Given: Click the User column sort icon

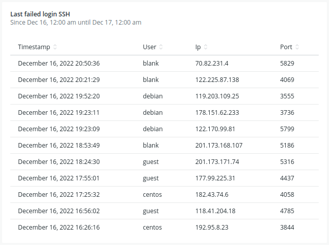Looking at the screenshot, I should (x=161, y=47).
